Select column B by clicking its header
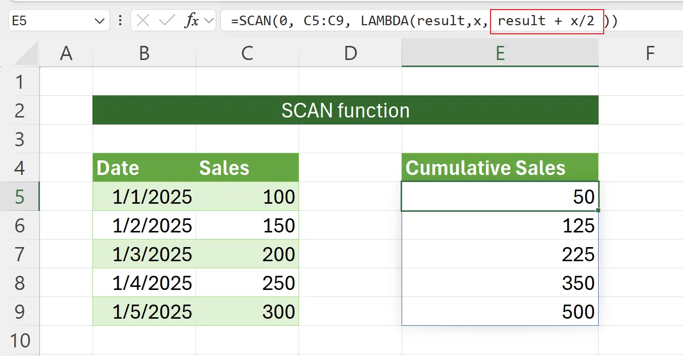The height and width of the screenshot is (356, 683). 144,52
